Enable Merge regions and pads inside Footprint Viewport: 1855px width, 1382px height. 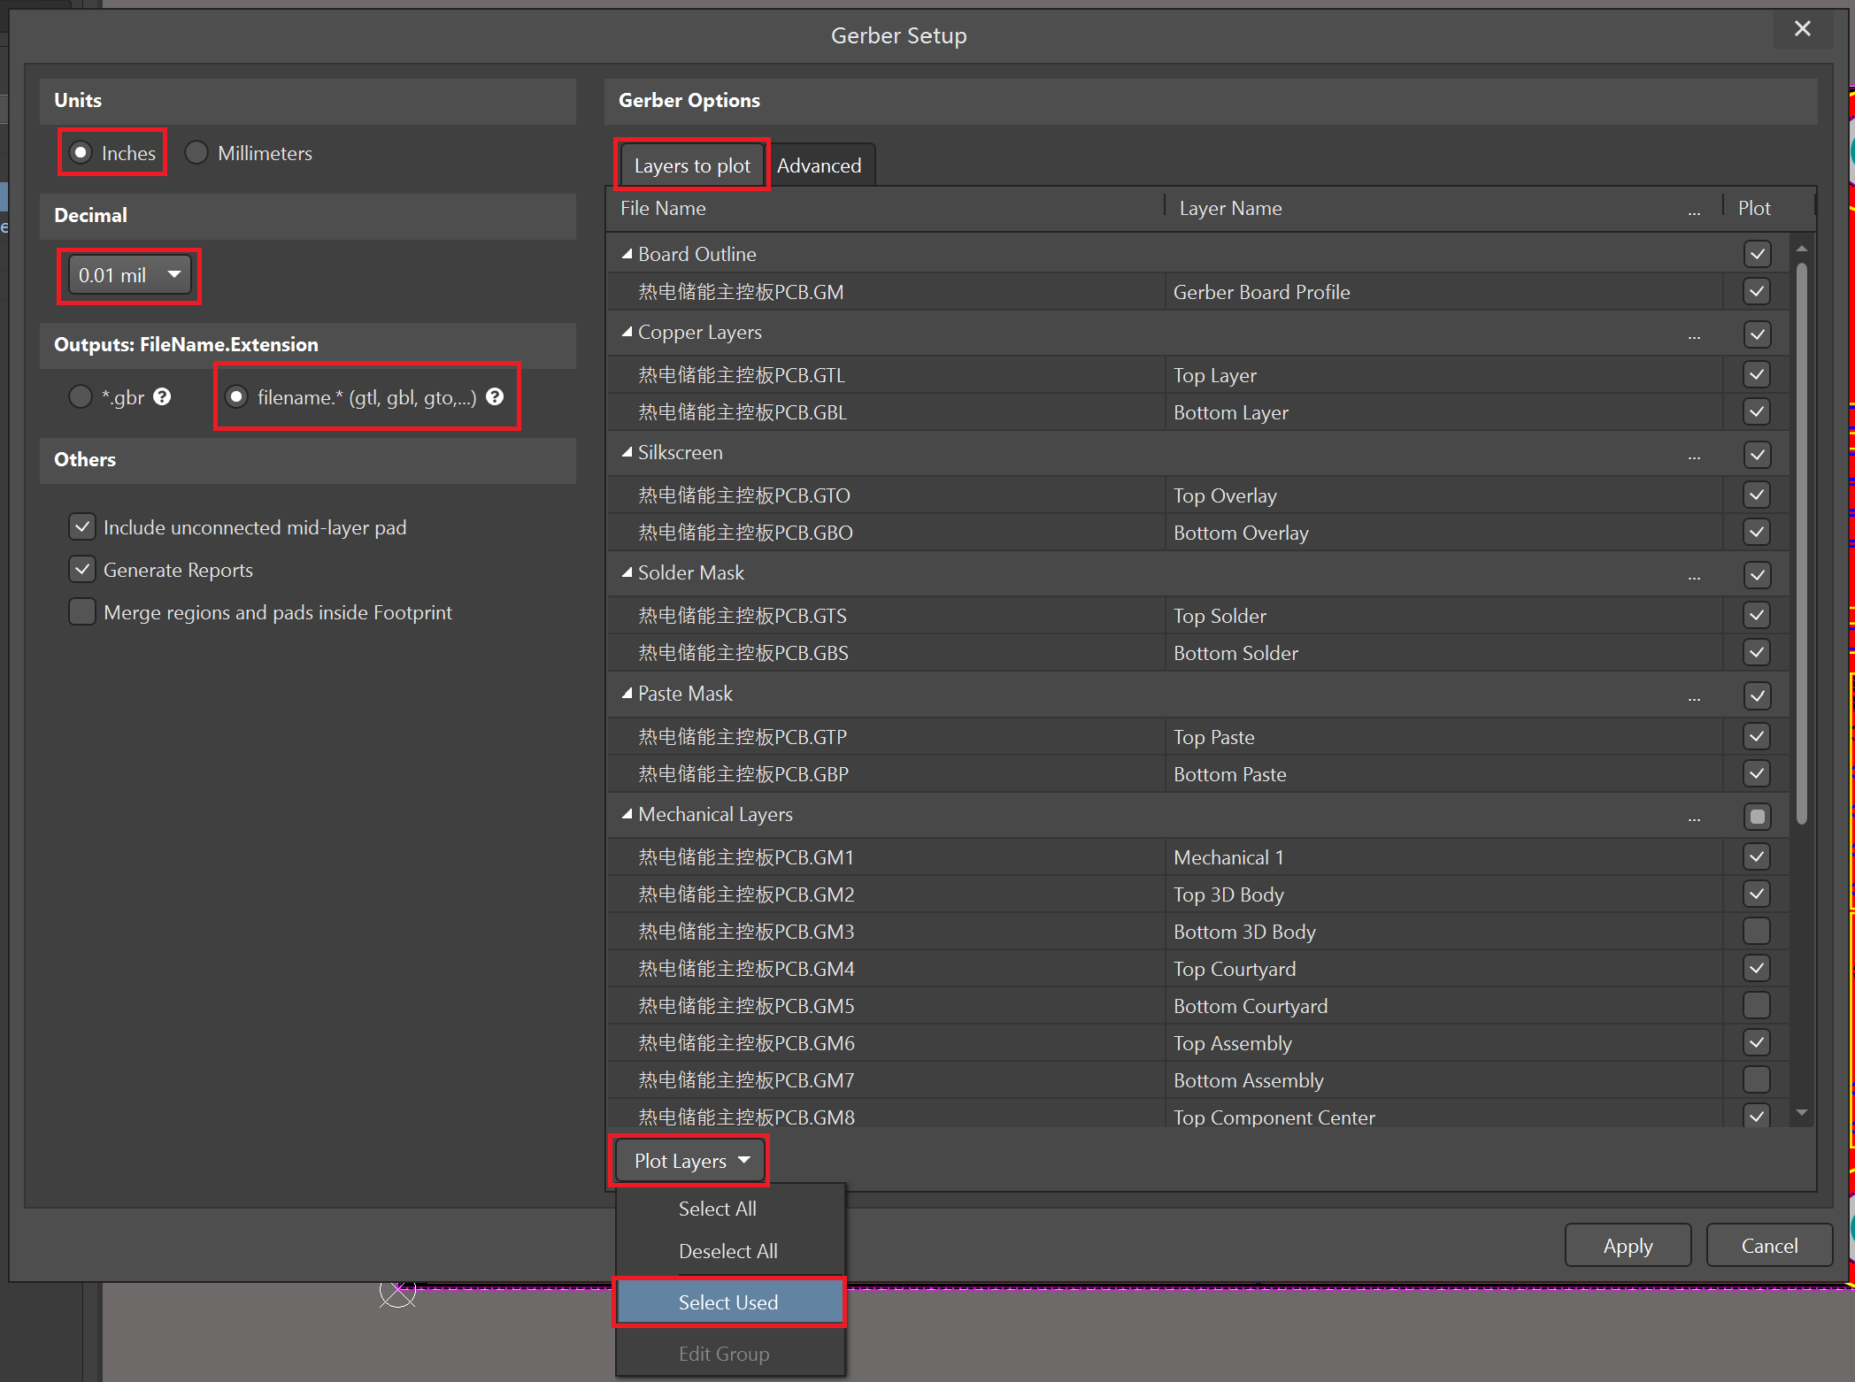[x=82, y=612]
